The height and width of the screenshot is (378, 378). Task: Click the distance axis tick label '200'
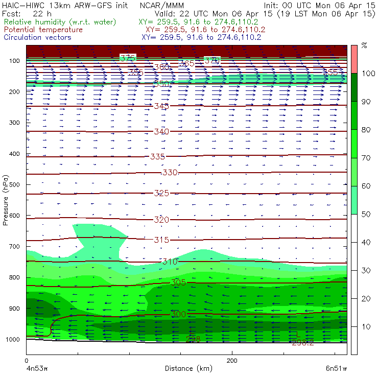coord(232,361)
